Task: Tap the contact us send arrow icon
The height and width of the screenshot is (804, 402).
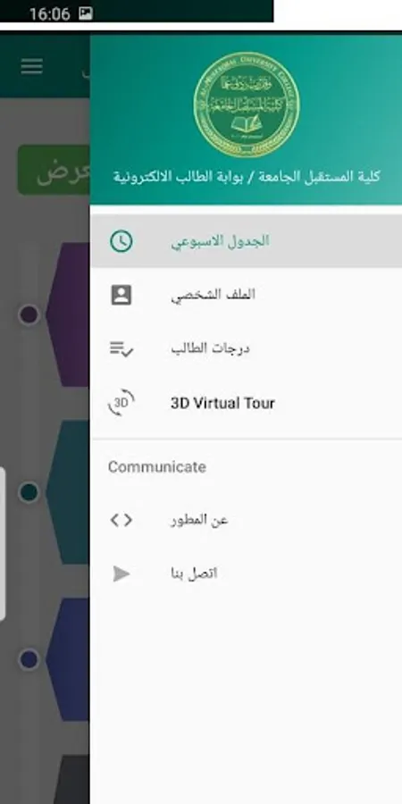Action: coord(121,574)
